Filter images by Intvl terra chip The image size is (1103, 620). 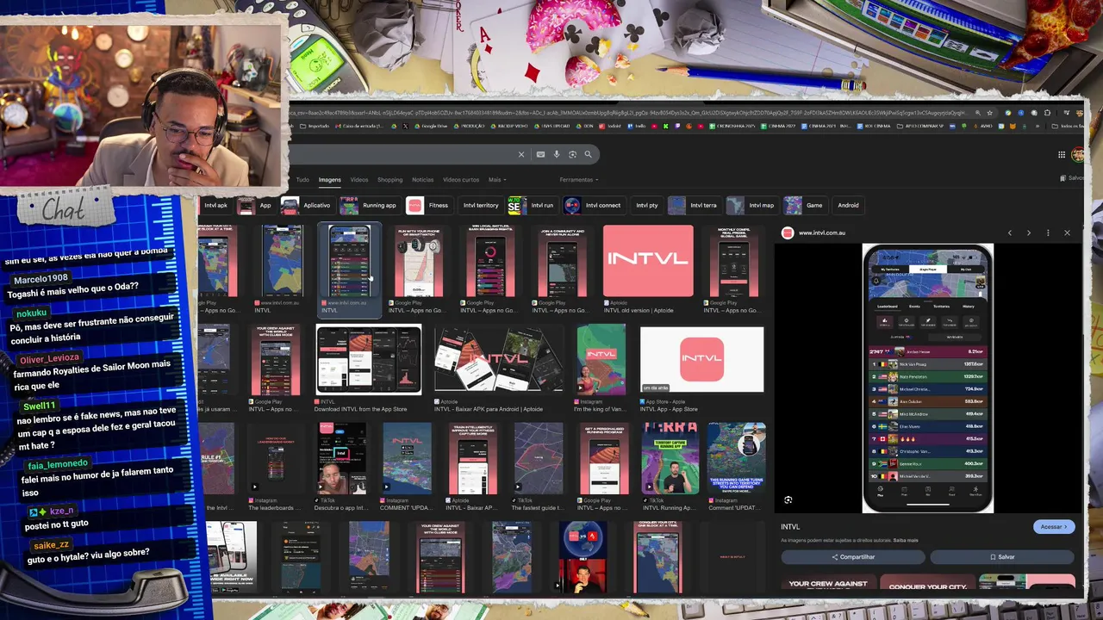click(x=694, y=205)
